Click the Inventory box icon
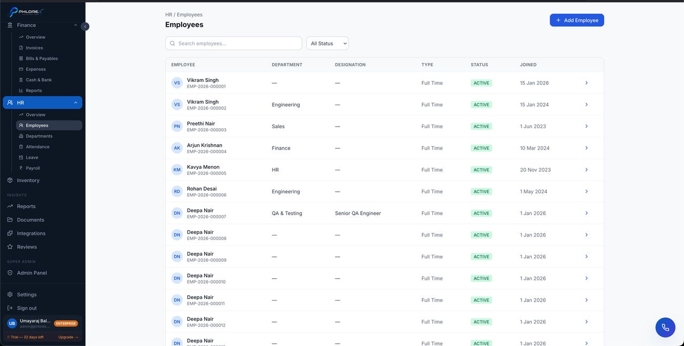This screenshot has height=346, width=684. (10, 180)
